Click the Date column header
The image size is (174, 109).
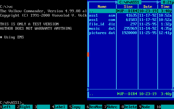tap(148, 7)
